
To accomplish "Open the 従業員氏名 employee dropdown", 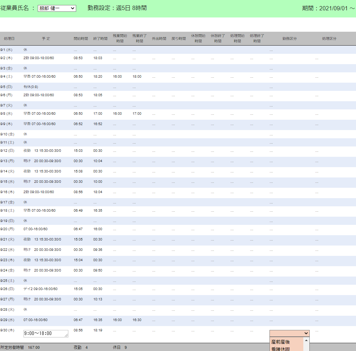I will pyautogui.click(x=57, y=8).
